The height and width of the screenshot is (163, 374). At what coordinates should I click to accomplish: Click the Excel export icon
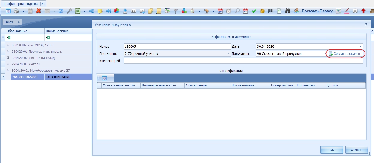pos(78,11)
